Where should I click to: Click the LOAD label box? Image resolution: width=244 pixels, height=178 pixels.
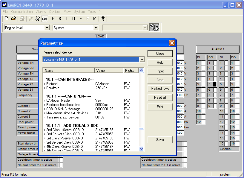point(101,36)
